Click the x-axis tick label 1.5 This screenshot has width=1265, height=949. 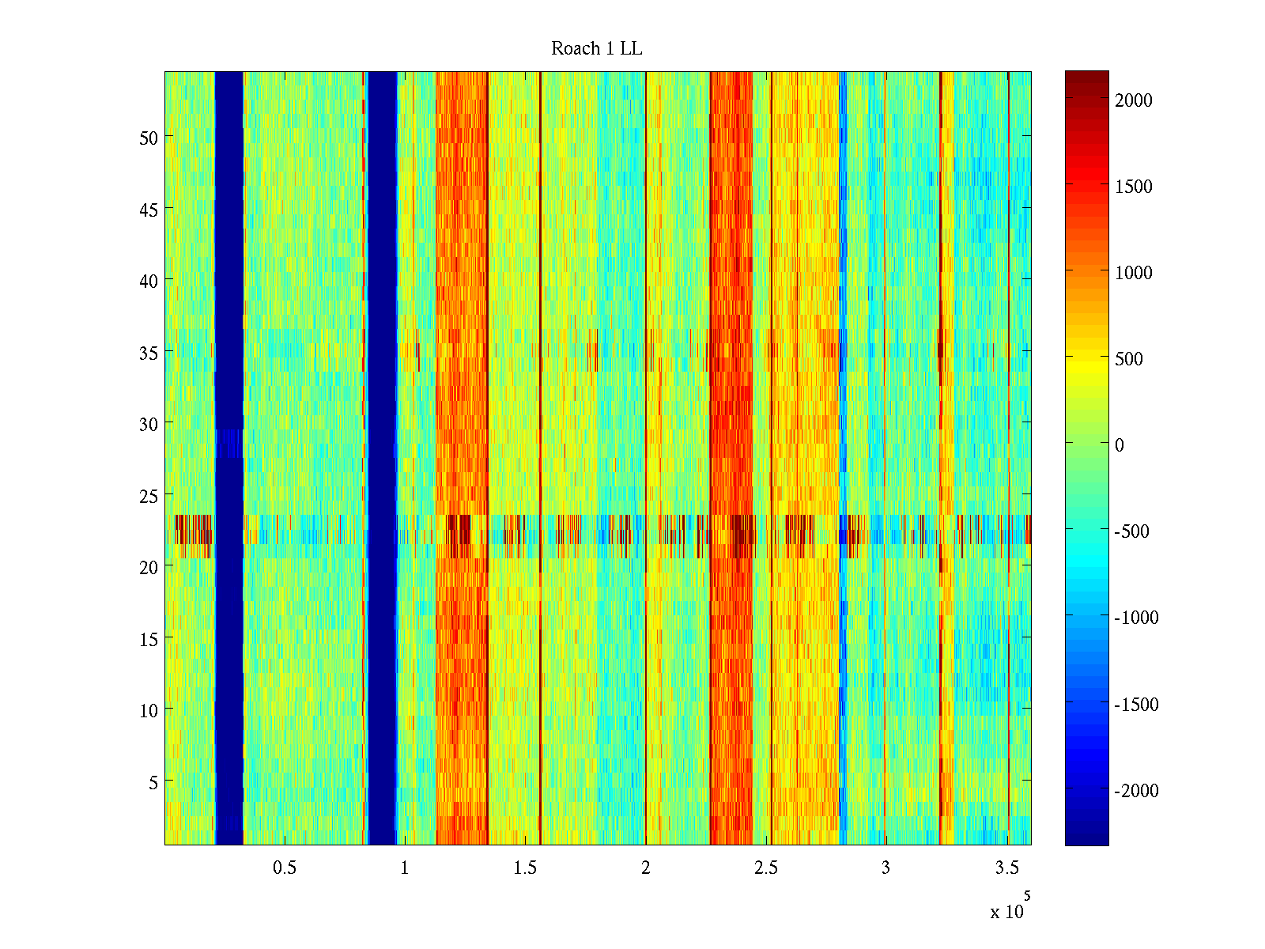(525, 868)
